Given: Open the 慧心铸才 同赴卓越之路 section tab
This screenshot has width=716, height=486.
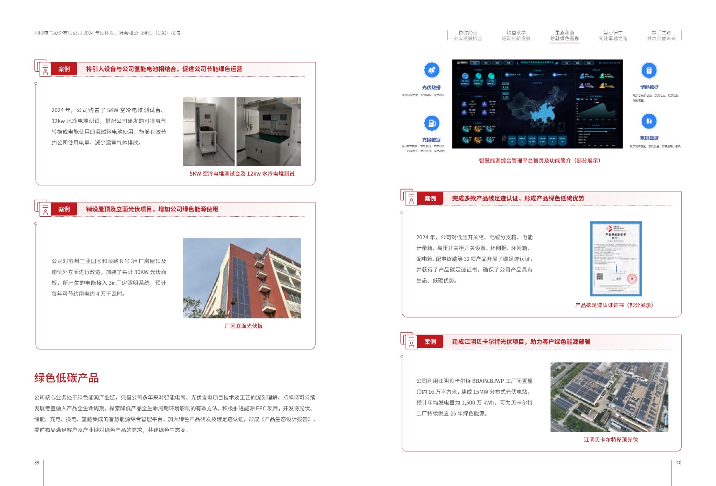Looking at the screenshot, I should coord(613,35).
